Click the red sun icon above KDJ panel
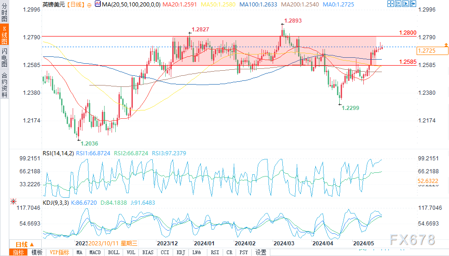This screenshot has height=256, width=449. coord(13,202)
